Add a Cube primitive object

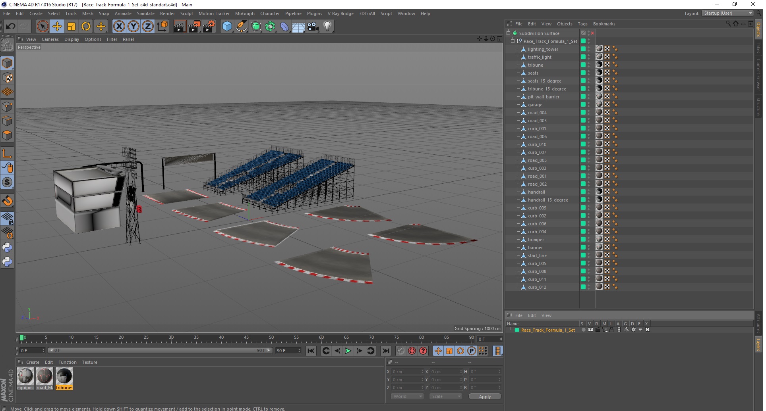[227, 27]
